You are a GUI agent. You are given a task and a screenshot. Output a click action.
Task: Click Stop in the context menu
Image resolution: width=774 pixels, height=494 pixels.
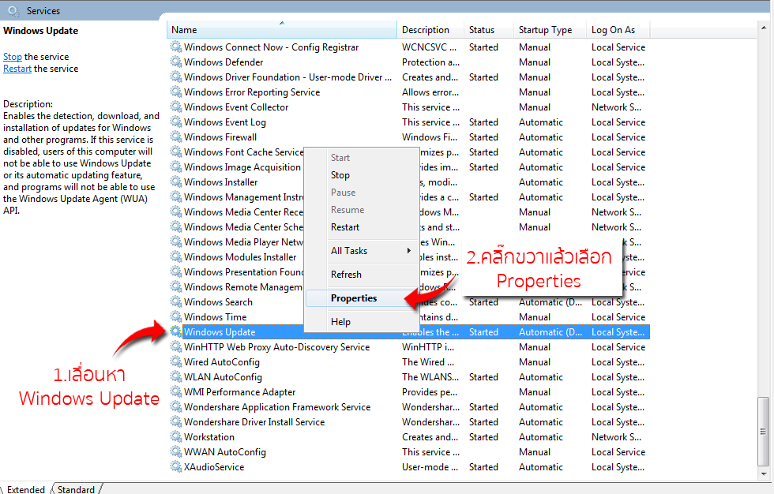pyautogui.click(x=340, y=175)
